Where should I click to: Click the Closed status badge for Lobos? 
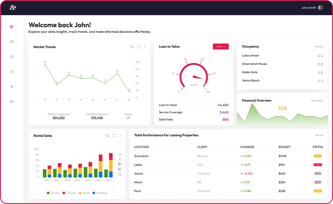(x=318, y=165)
